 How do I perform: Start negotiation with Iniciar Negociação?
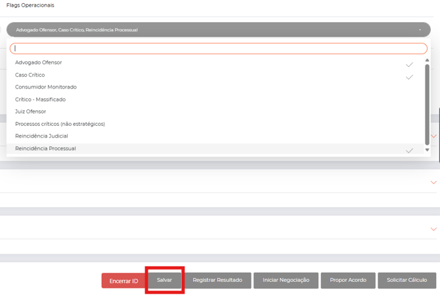pos(286,280)
